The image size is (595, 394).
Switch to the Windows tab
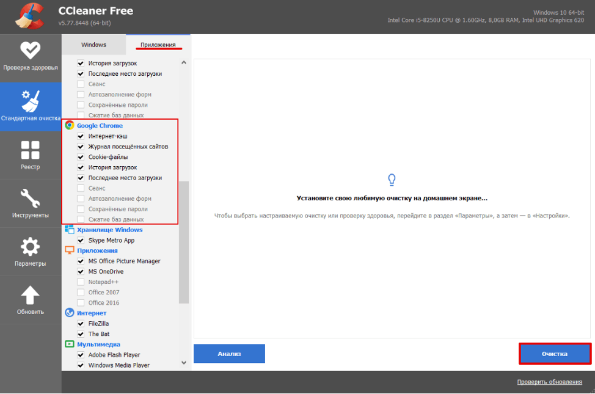tap(93, 45)
